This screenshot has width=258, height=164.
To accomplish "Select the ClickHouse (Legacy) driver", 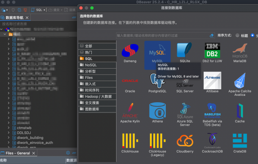I will (x=157, y=145).
